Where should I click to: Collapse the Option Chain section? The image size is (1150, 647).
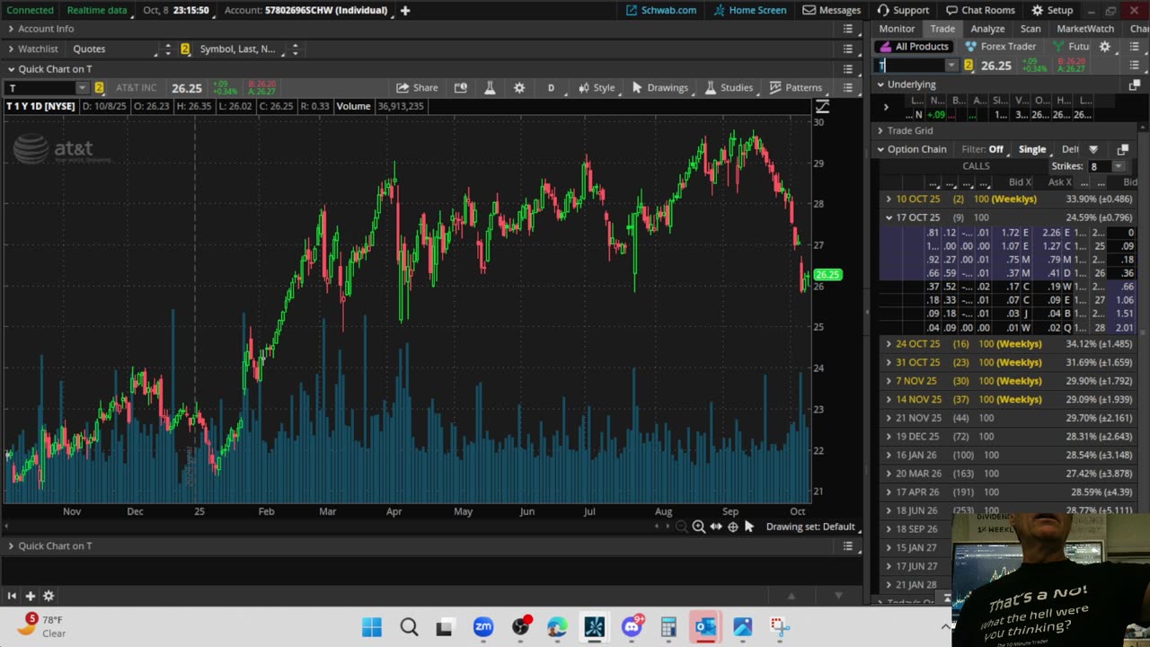[880, 149]
